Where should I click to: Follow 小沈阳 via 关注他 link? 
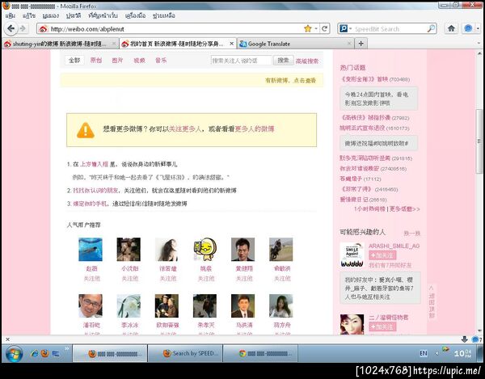129,279
